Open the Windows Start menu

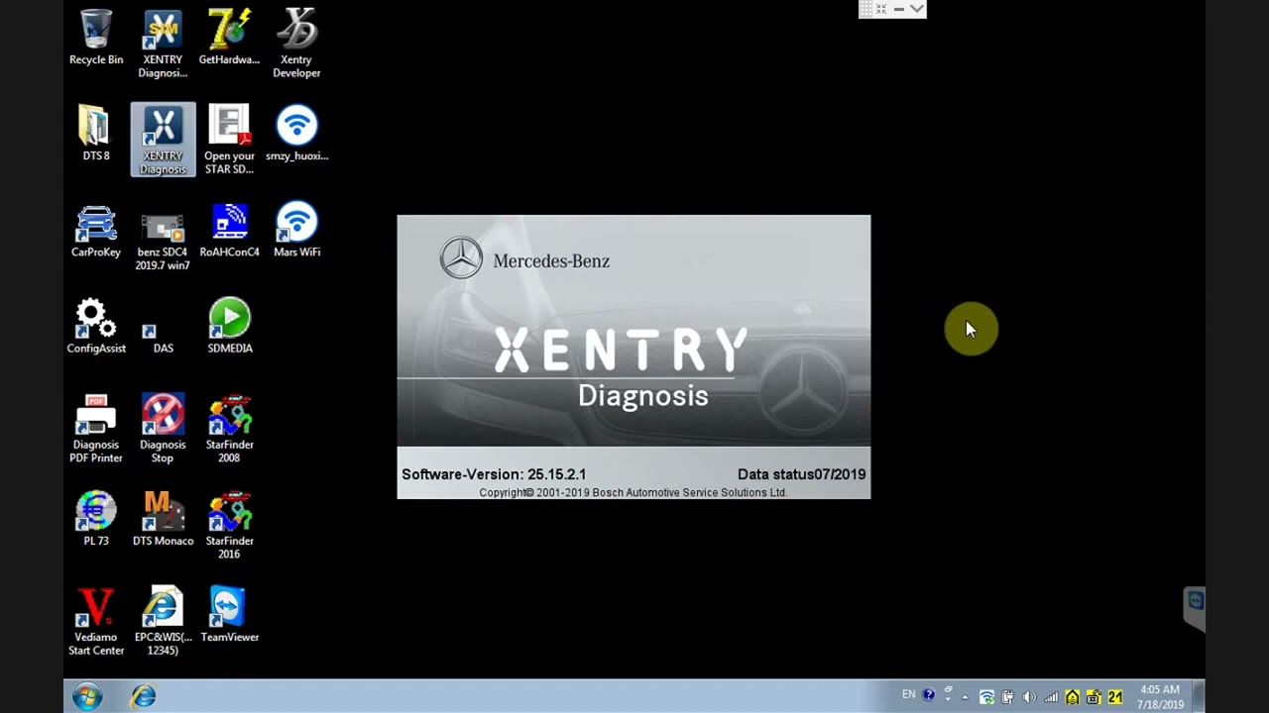(87, 696)
